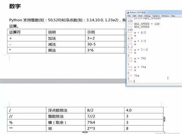Click the '数字' heading in the document
The width and height of the screenshot is (182, 134).
15,6
